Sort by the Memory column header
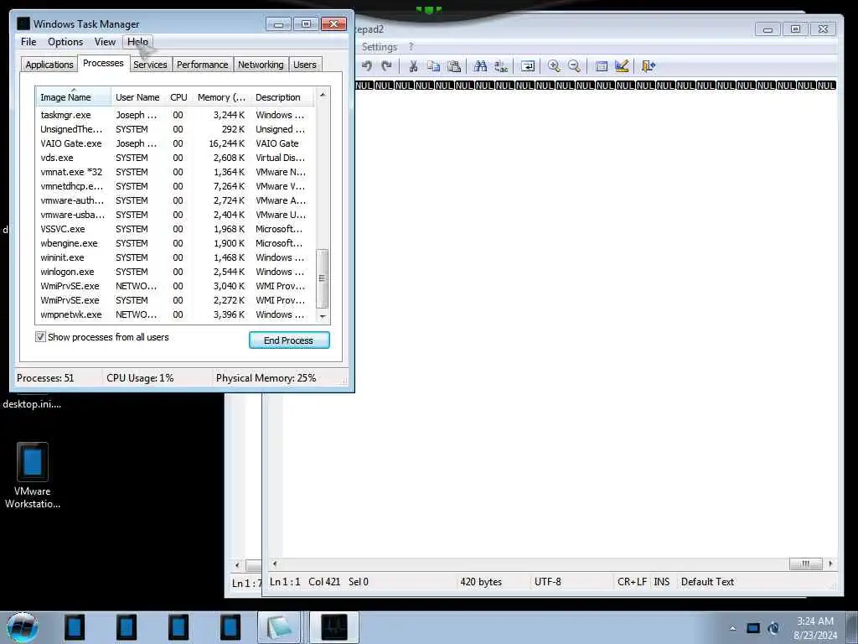858x644 pixels. [221, 97]
